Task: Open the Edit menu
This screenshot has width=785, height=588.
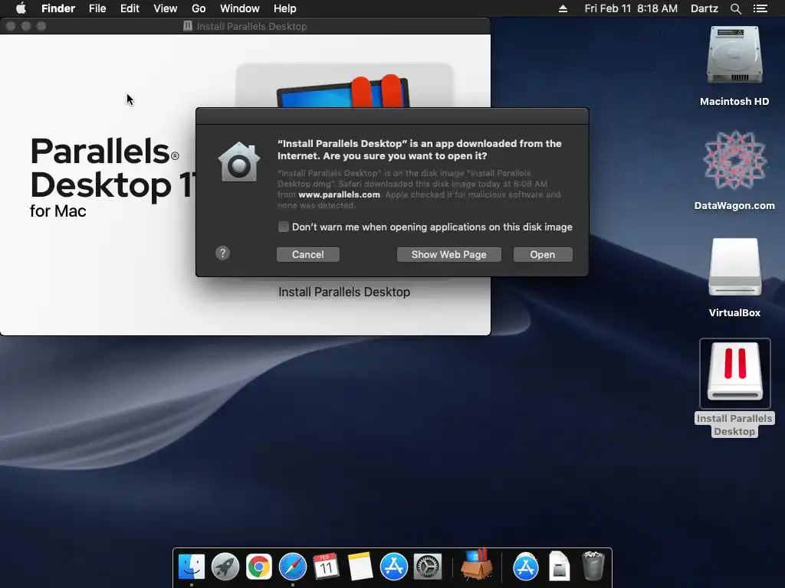Action: pyautogui.click(x=130, y=8)
